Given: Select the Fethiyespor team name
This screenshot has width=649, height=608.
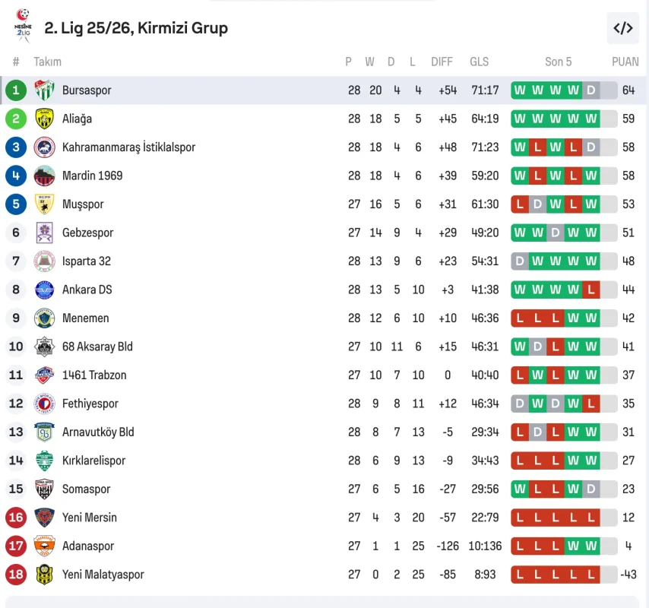Looking at the screenshot, I should point(90,404).
